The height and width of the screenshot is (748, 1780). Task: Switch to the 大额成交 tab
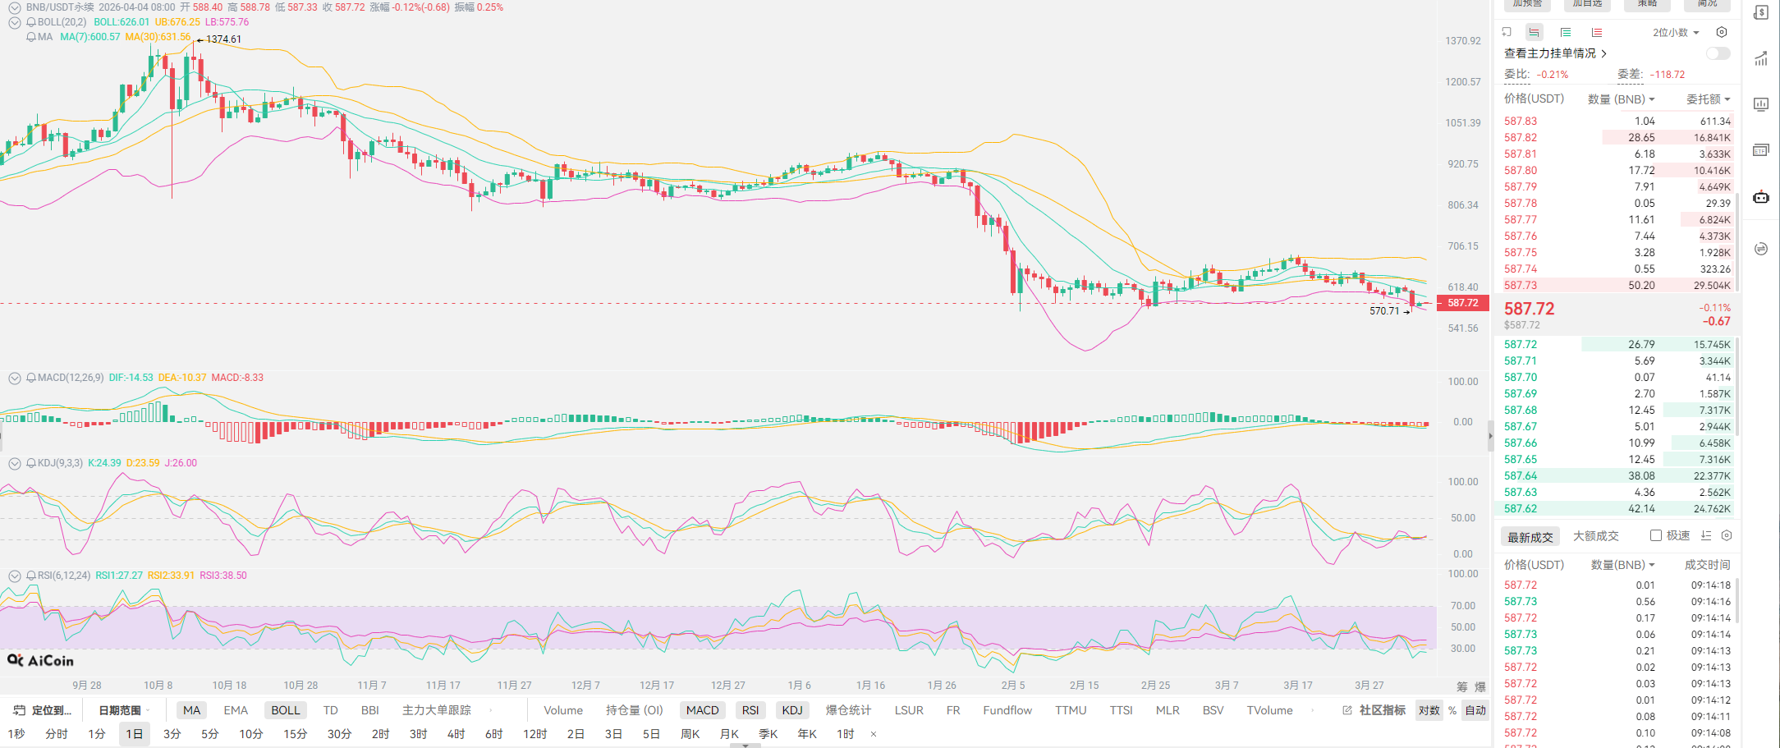pos(1595,536)
